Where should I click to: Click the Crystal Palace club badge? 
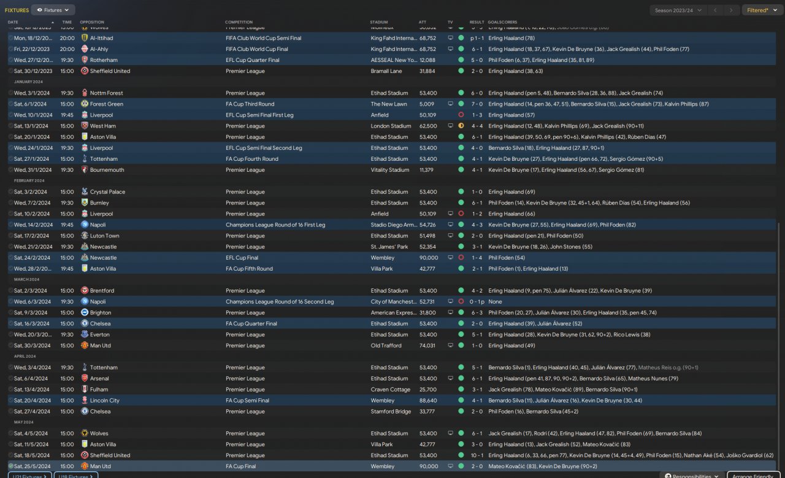click(85, 192)
